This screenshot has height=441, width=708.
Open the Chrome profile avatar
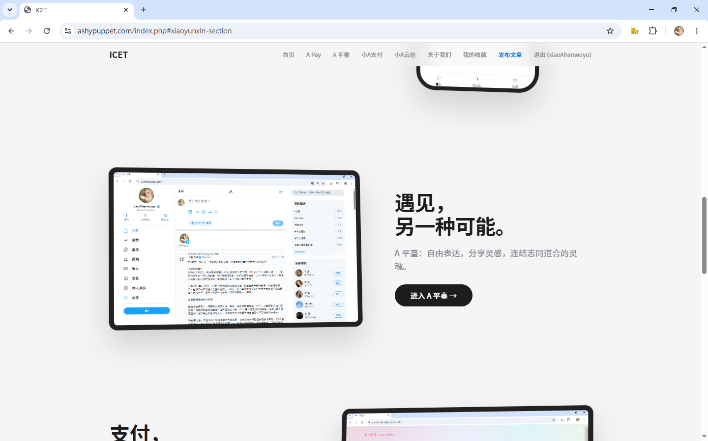679,31
